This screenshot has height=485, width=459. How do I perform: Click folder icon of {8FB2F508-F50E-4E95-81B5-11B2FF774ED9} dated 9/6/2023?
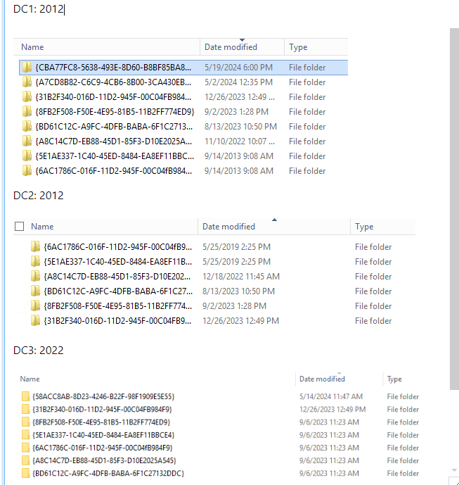tap(25, 422)
